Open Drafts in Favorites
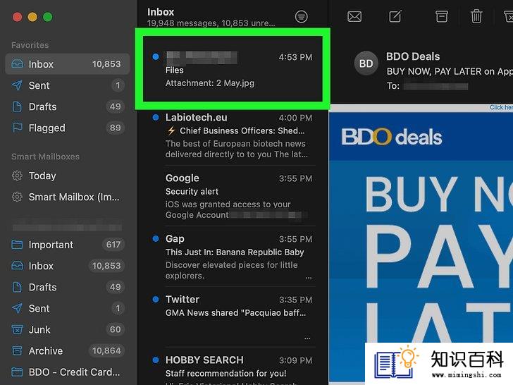 pos(68,106)
